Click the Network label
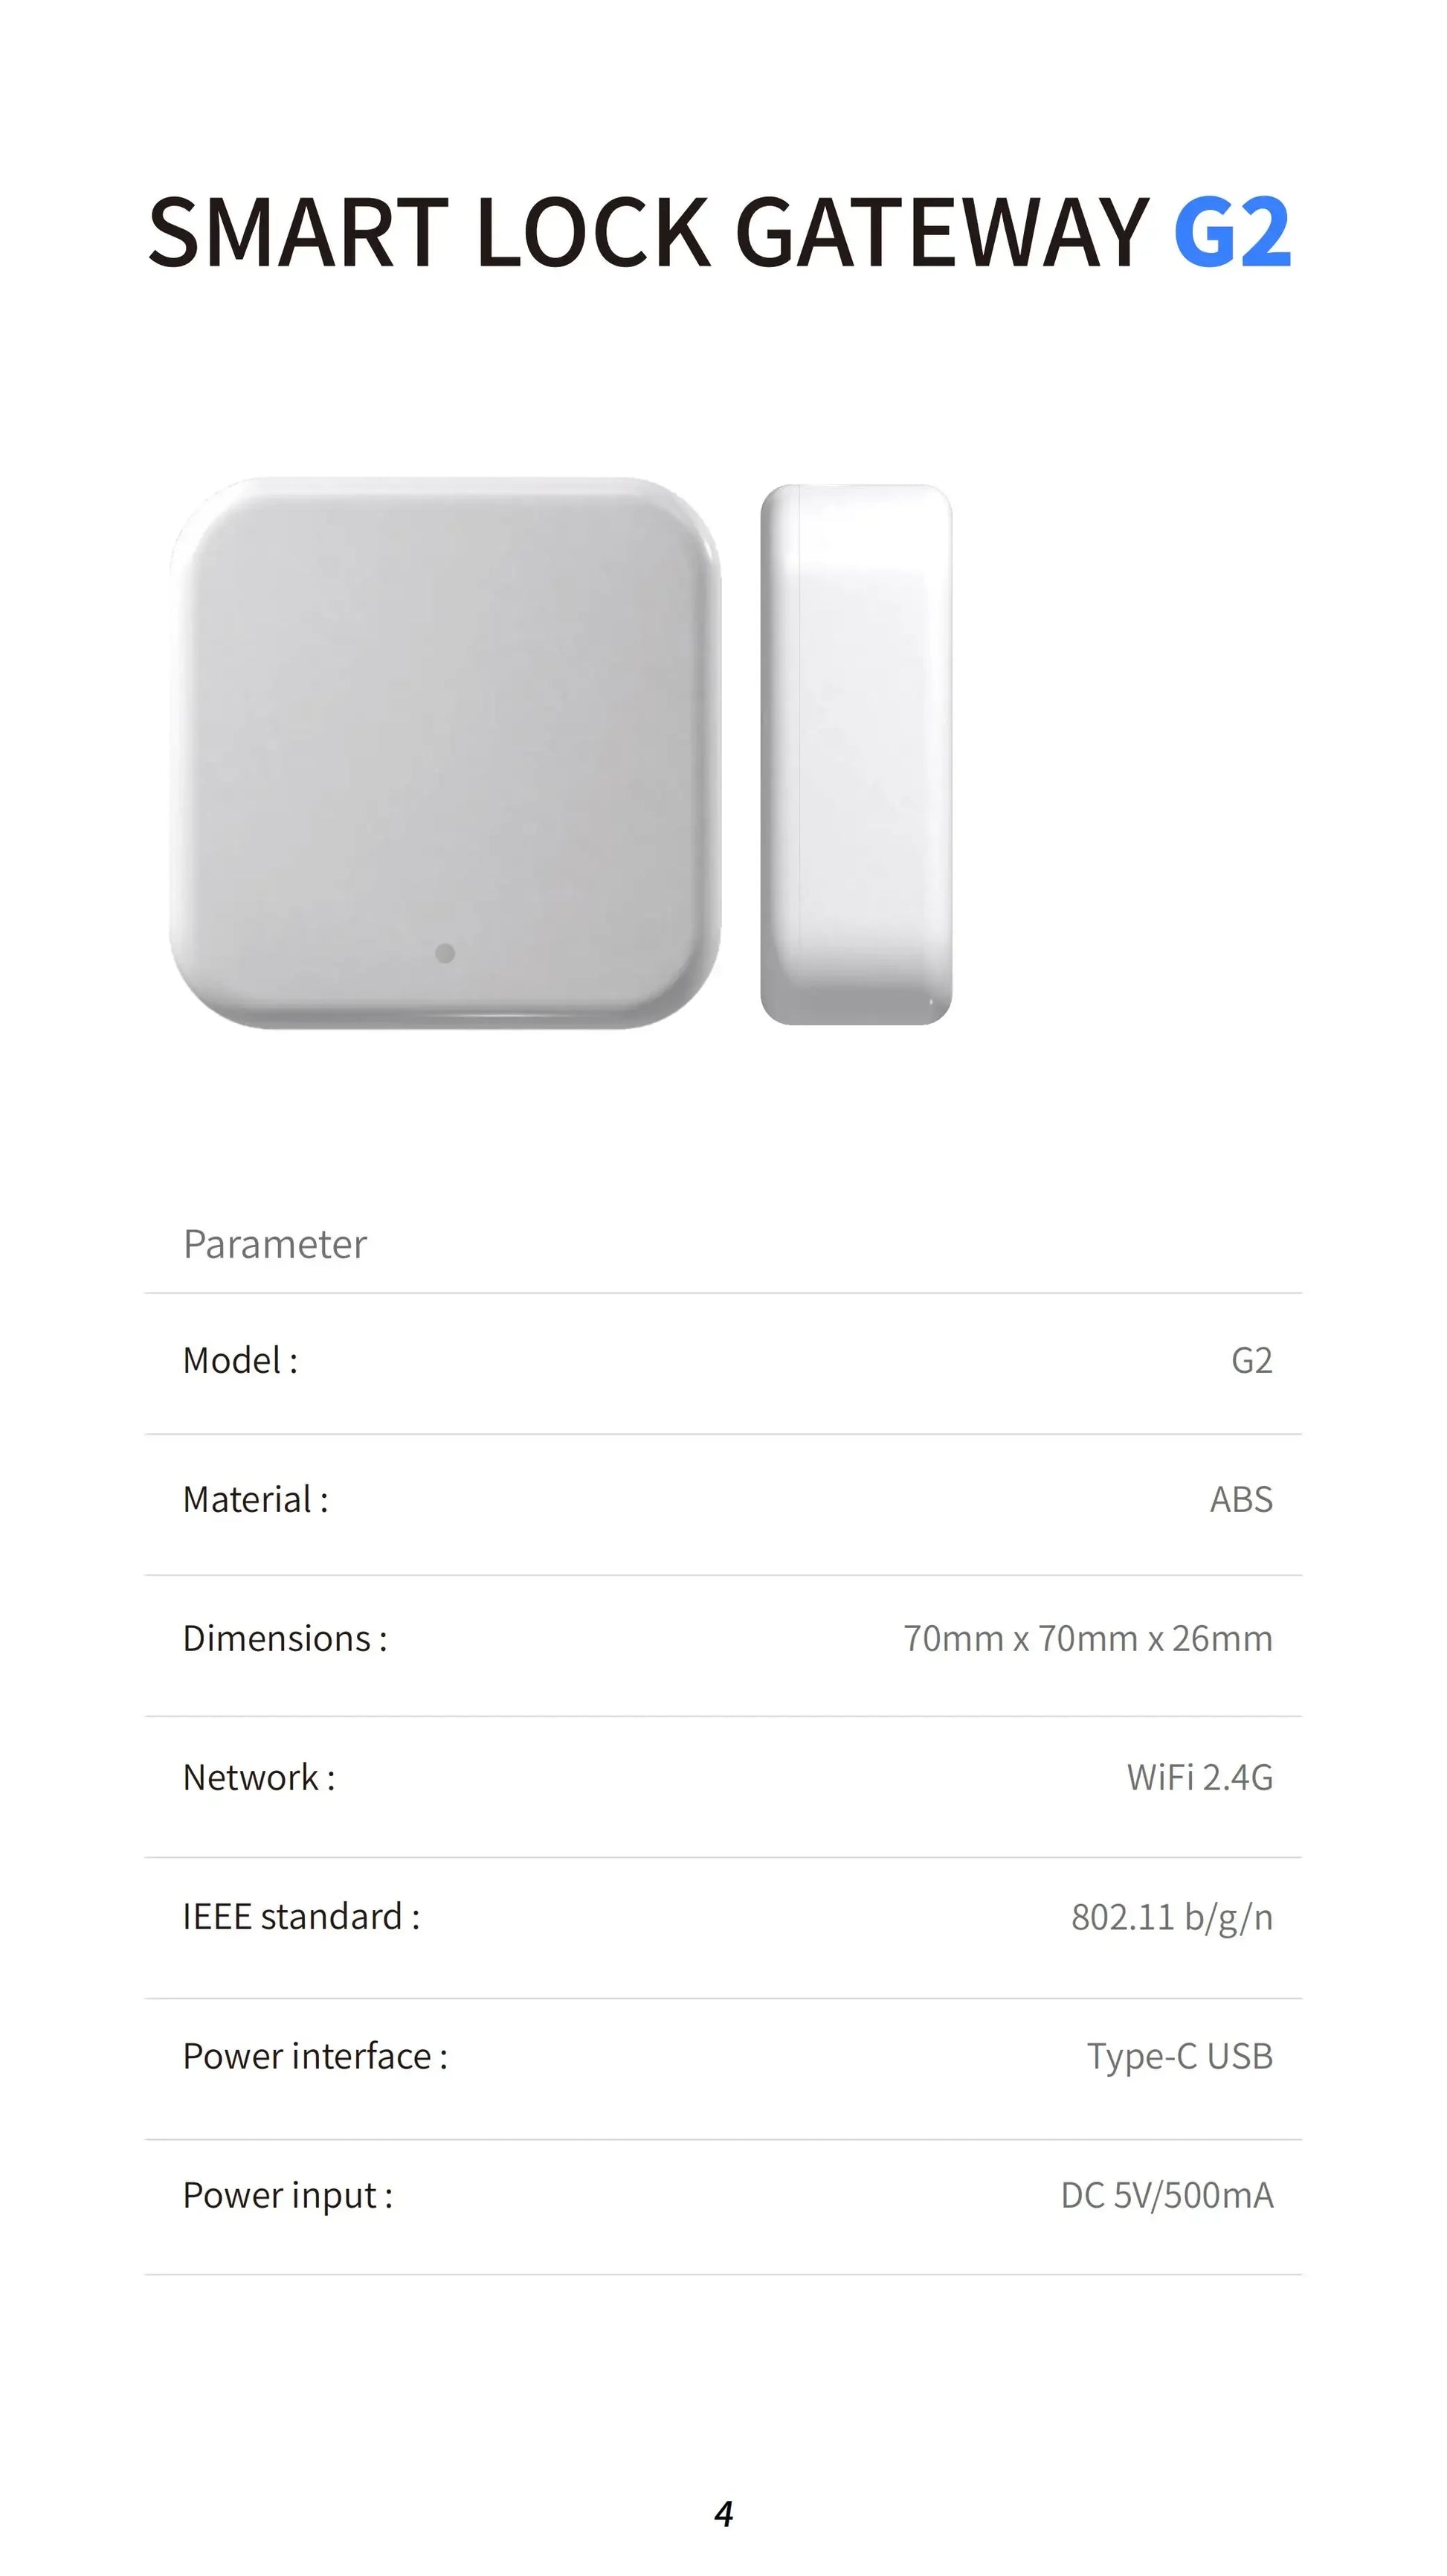 pos(259,1777)
